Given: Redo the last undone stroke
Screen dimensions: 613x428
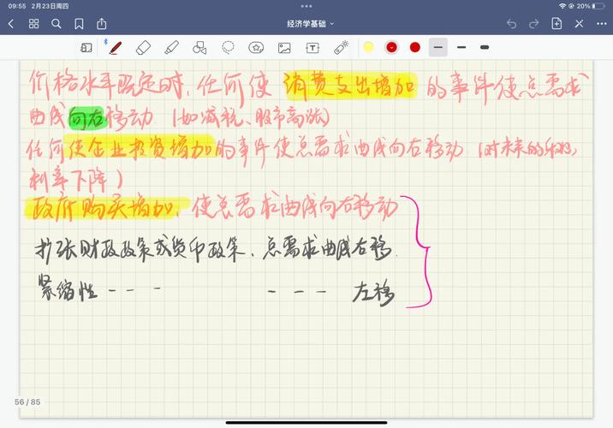Looking at the screenshot, I should [x=533, y=24].
